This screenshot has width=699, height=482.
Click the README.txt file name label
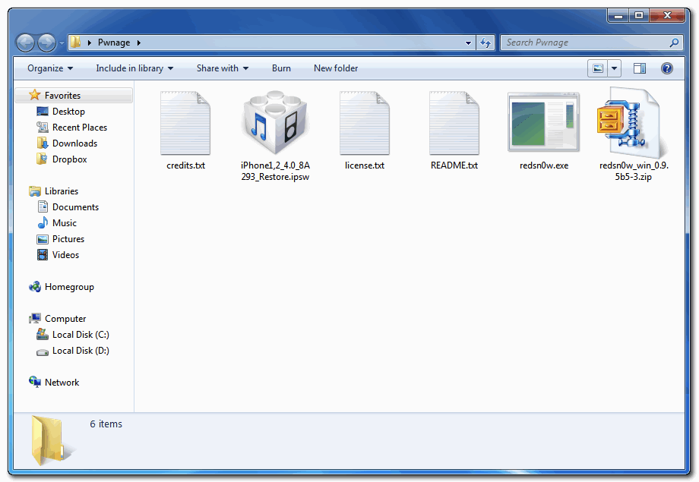tap(454, 165)
